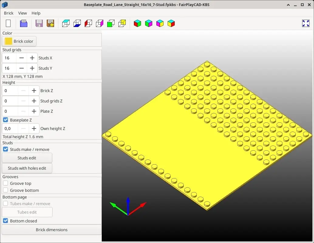Open the Brick menu
The width and height of the screenshot is (314, 243).
[x=9, y=13]
